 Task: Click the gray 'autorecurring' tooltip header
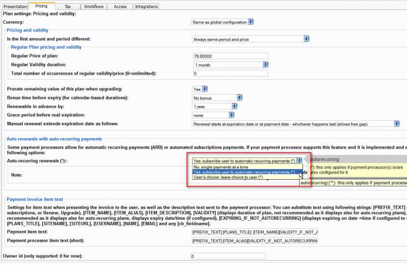(358, 159)
